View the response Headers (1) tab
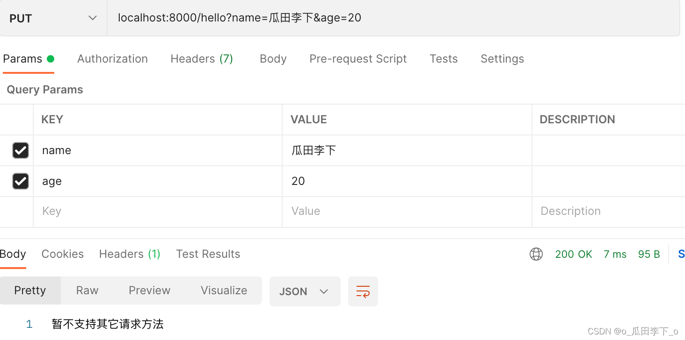Image resolution: width=685 pixels, height=340 pixels. (130, 254)
